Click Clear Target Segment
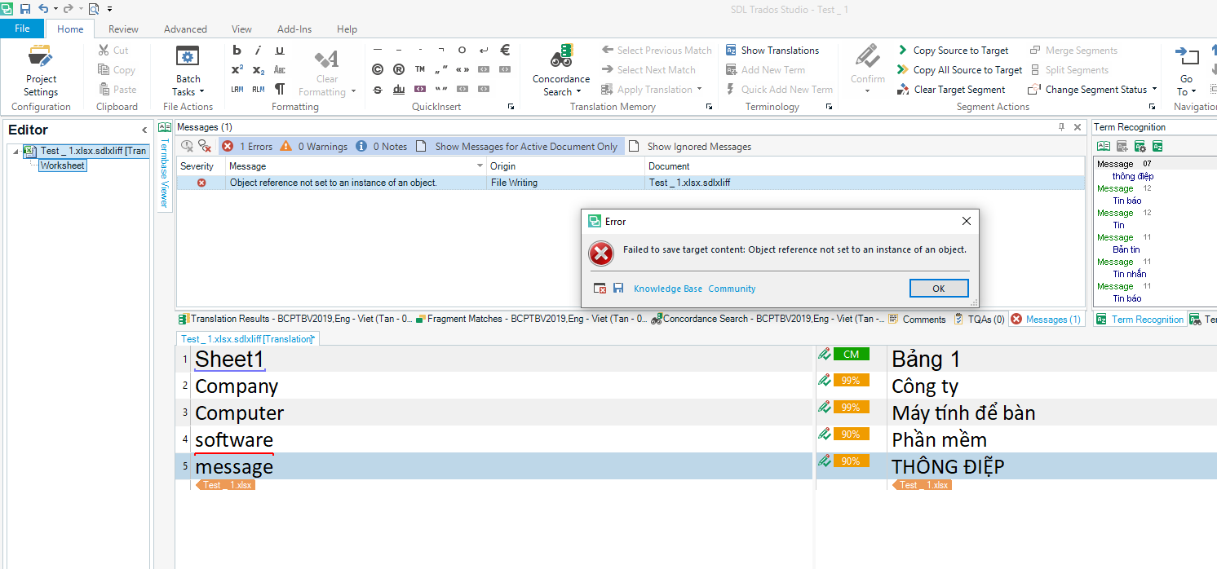Image resolution: width=1217 pixels, height=569 pixels. pyautogui.click(x=951, y=90)
